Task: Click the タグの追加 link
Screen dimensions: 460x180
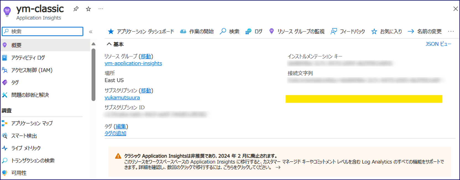Action: (115, 133)
